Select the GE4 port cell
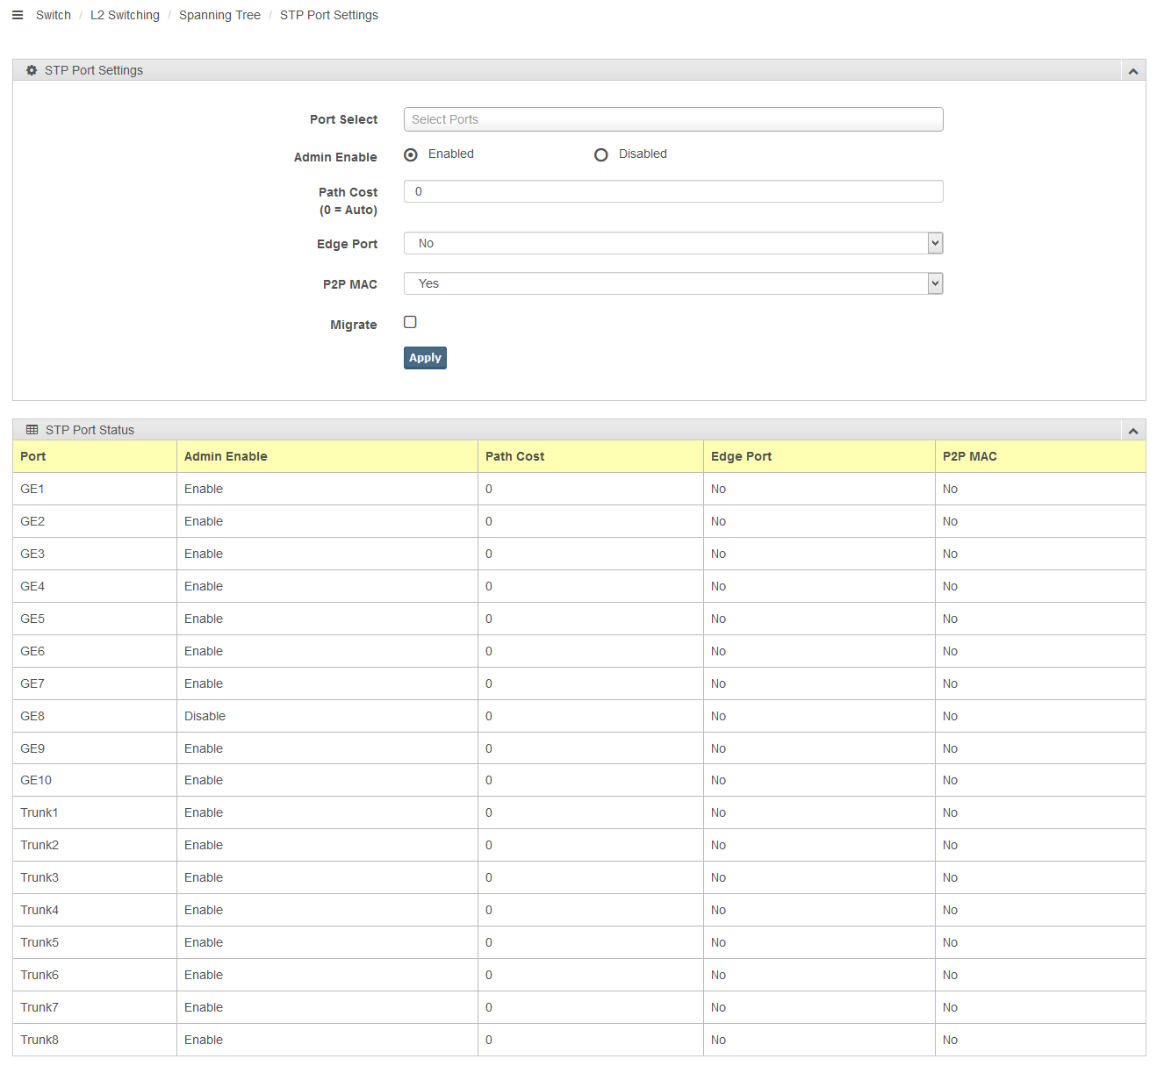 pyautogui.click(x=95, y=586)
